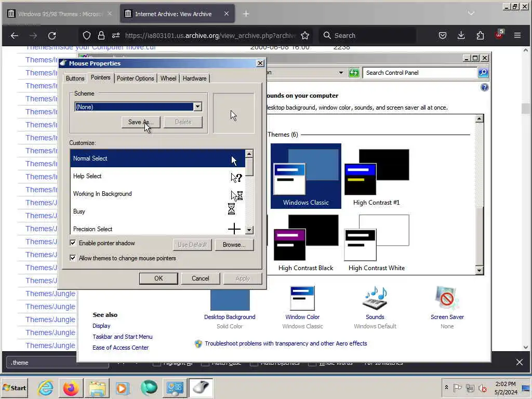532x399 pixels.
Task: Click OK in Mouse Properties
Action: click(158, 278)
